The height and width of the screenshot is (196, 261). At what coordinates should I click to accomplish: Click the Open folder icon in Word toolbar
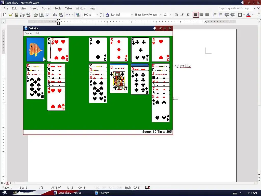point(10,15)
